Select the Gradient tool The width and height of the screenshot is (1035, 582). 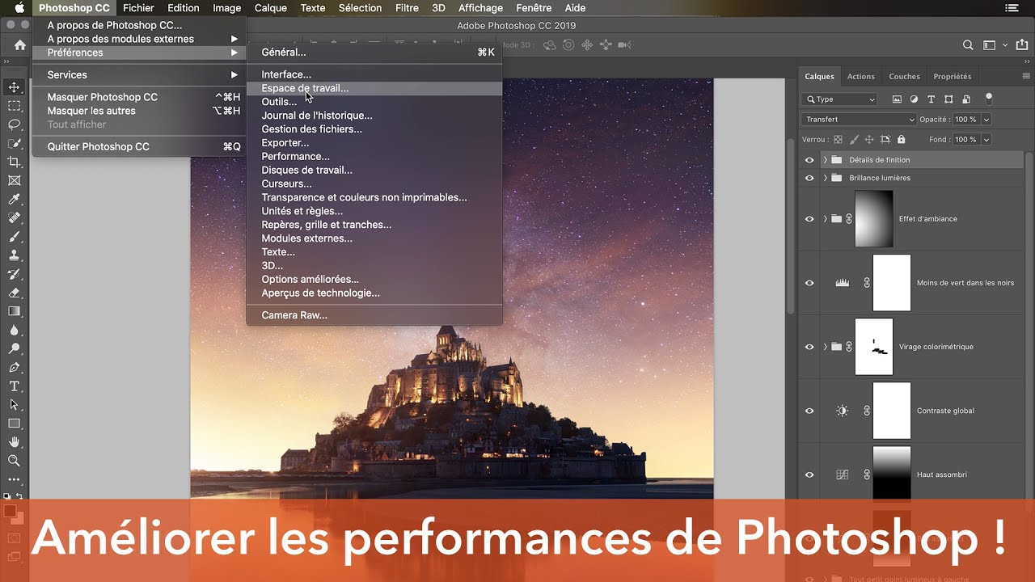pos(14,311)
